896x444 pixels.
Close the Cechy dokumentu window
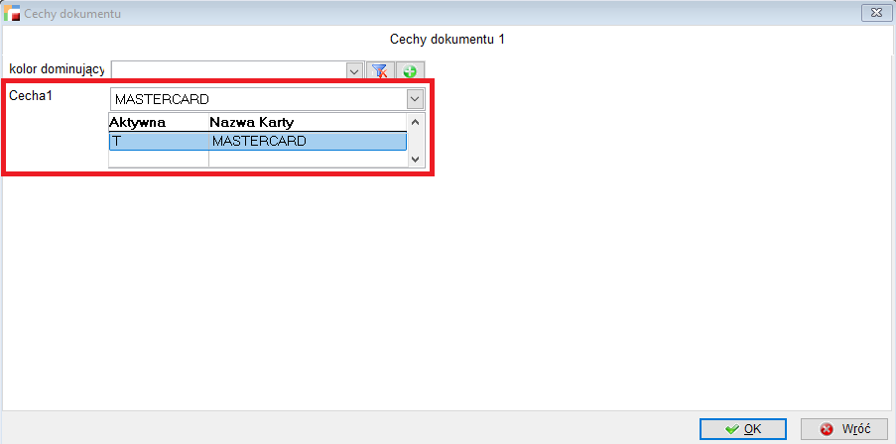pos(876,12)
